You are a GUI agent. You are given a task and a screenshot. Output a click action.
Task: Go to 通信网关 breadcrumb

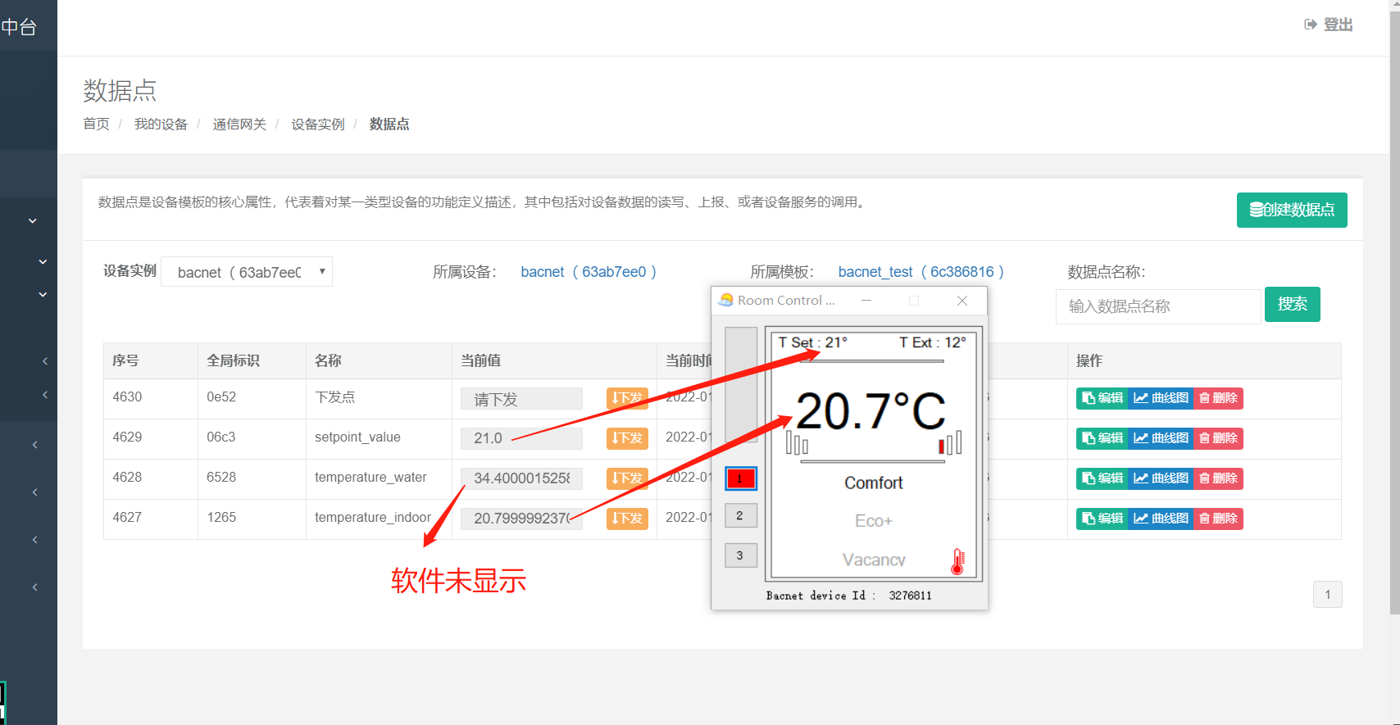[x=239, y=125]
